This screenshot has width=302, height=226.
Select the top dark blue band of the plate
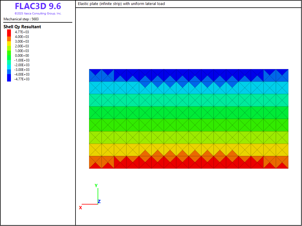[x=189, y=72]
